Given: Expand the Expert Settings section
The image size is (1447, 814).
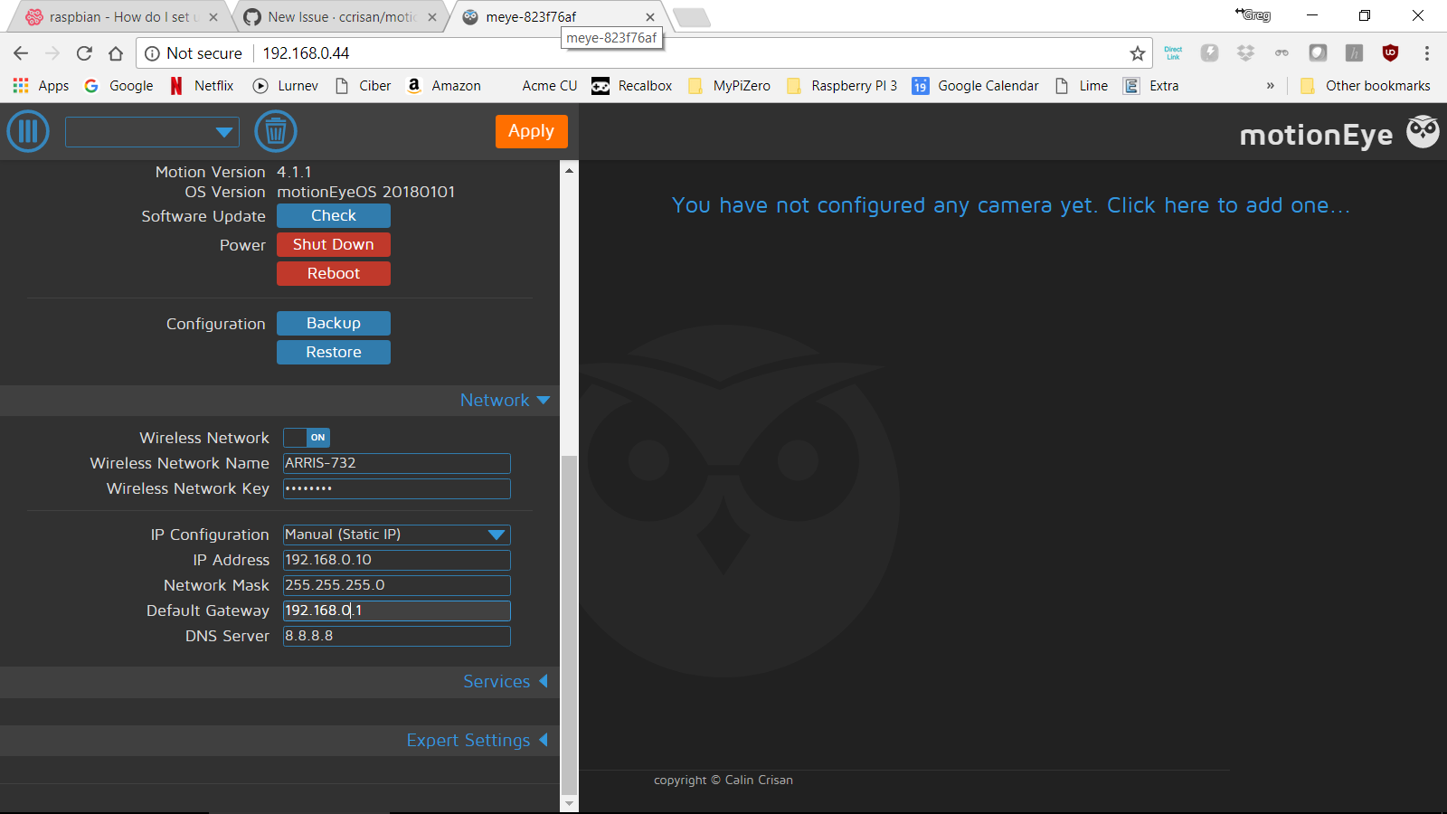Looking at the screenshot, I should tap(477, 740).
